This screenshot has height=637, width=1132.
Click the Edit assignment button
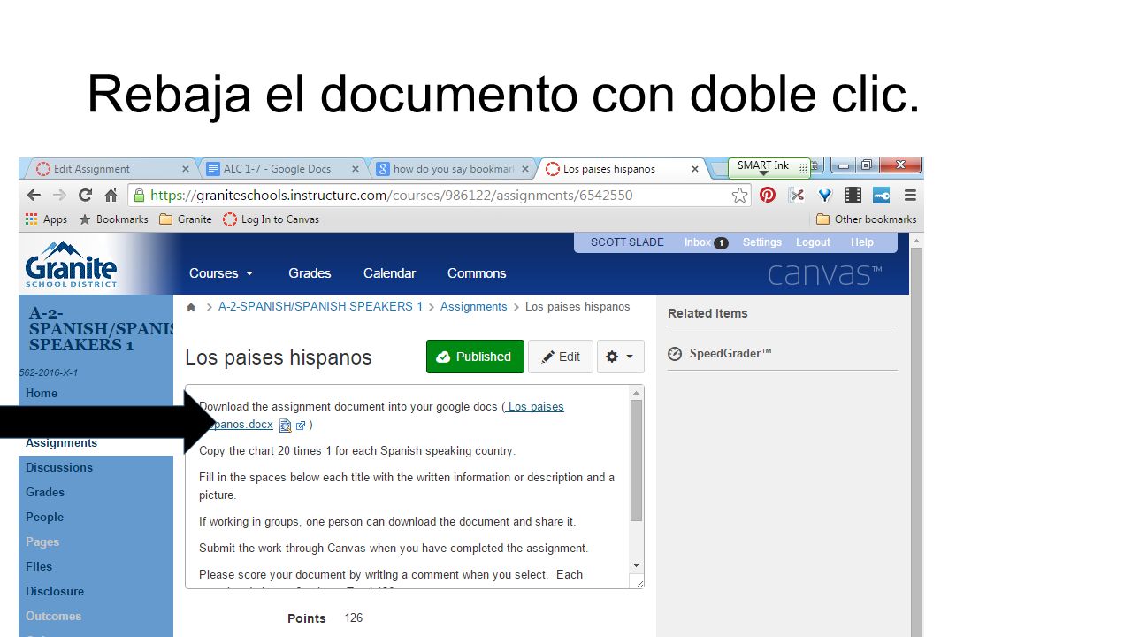[x=561, y=357]
